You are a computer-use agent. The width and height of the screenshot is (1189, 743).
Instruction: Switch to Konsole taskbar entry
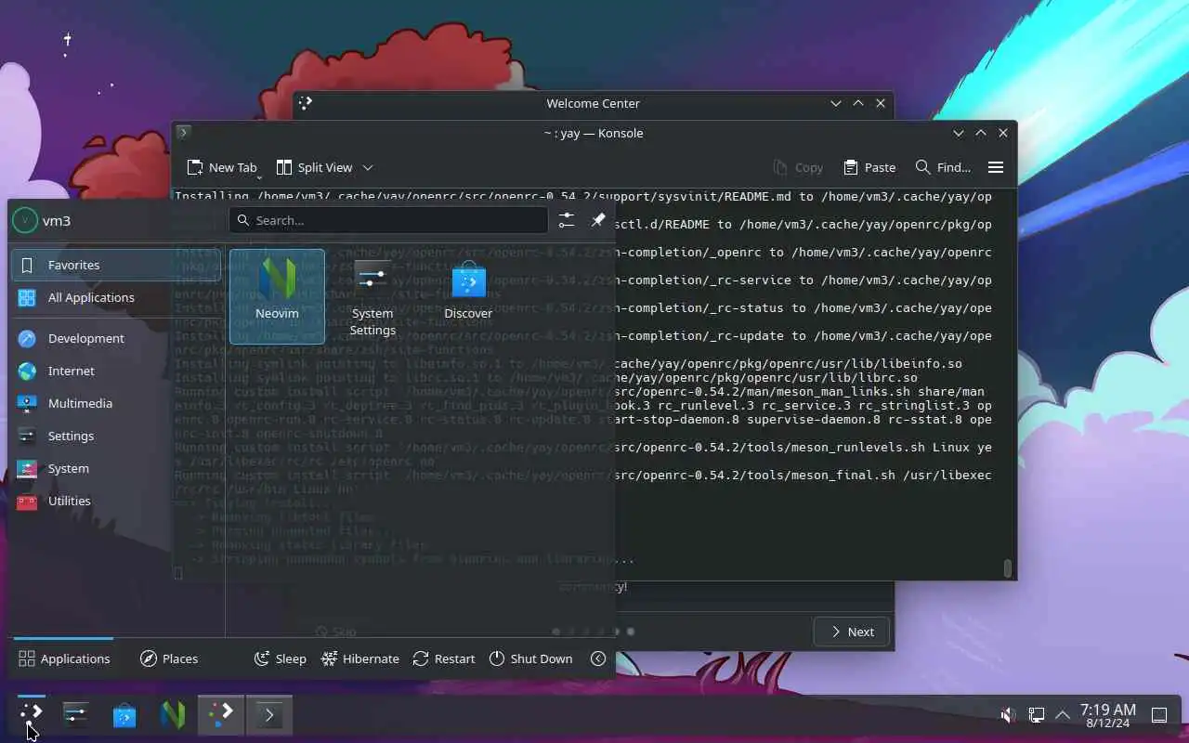[269, 714]
